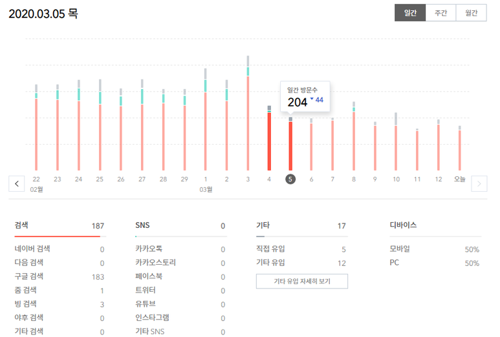Select the bar for March 7
This screenshot has width=500, height=337.
(332, 144)
